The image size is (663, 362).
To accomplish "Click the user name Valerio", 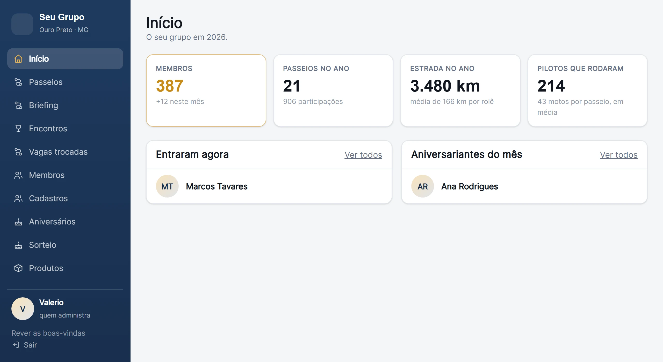I will click(51, 303).
